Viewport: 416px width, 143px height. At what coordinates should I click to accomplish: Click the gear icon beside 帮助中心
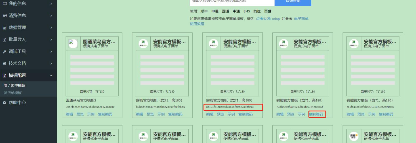pyautogui.click(x=5, y=103)
